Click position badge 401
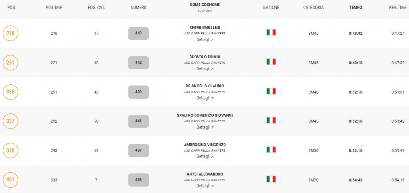This screenshot has height=193, width=409. [10, 179]
